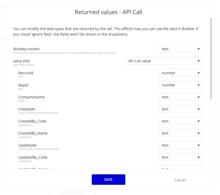Open the CreatedBy_Name type dropdown
The width and height of the screenshot is (220, 195).
pos(181,133)
